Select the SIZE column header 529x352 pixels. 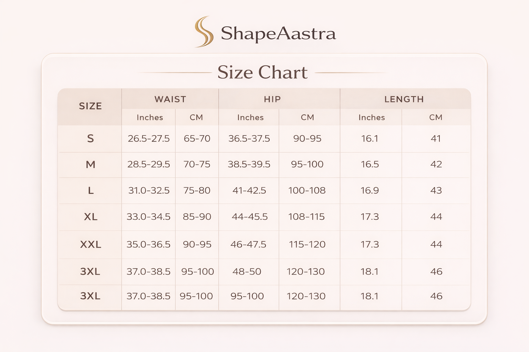pos(90,106)
